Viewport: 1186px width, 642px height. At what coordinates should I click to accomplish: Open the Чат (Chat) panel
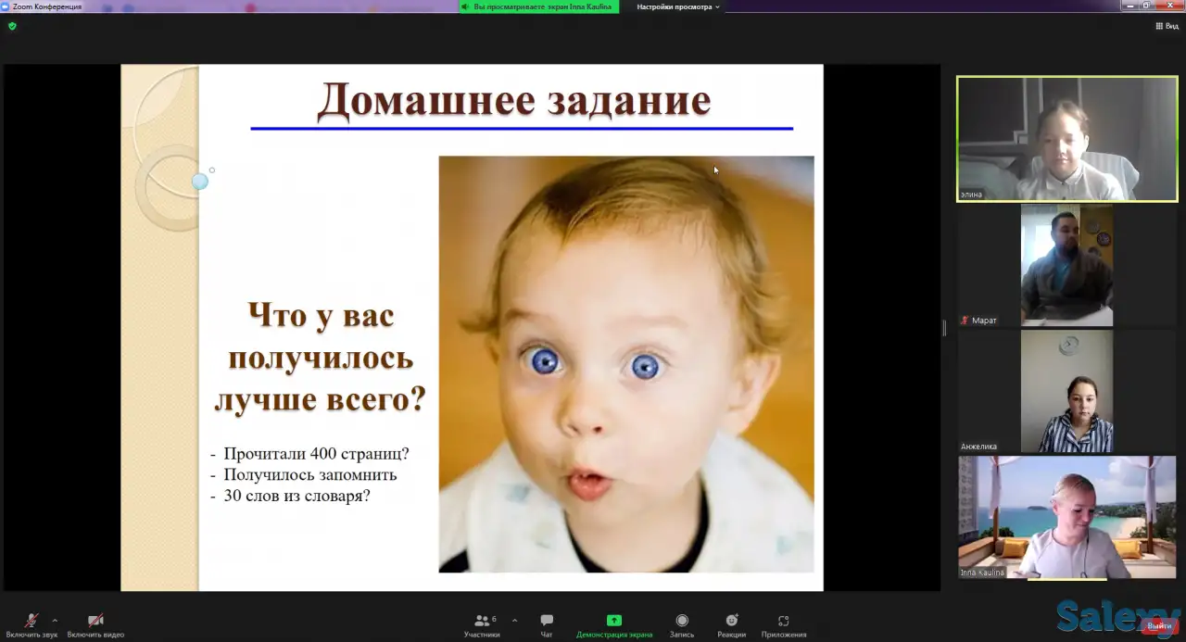(x=546, y=623)
